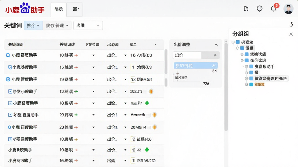Image resolution: width=298 pixels, height=167 pixels.
Task: Click the dot icon at the header row's end
Action: tap(155, 44)
